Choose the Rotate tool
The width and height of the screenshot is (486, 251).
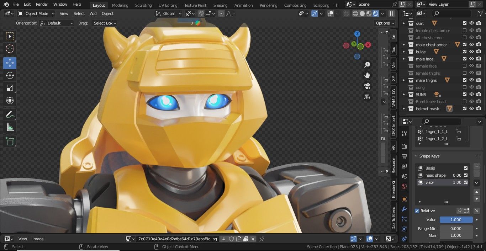click(10, 75)
